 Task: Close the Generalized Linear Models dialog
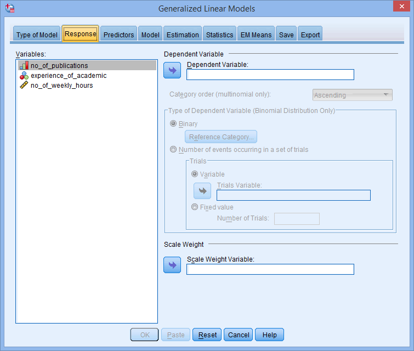pyautogui.click(x=401, y=6)
